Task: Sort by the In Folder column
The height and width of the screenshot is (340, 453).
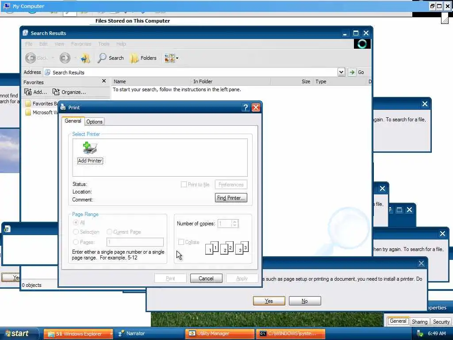Action: pyautogui.click(x=231, y=81)
